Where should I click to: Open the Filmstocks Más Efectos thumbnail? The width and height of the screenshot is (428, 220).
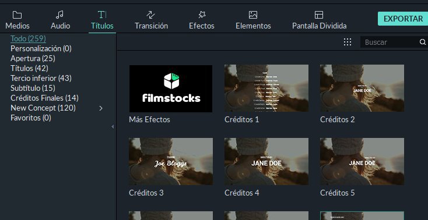coord(171,88)
